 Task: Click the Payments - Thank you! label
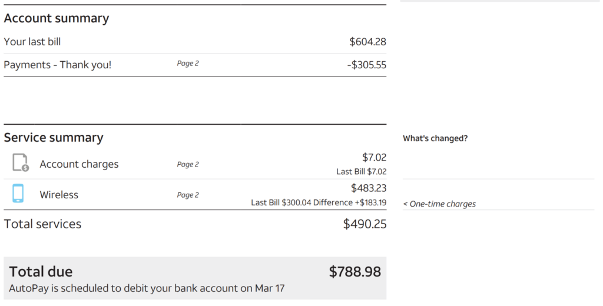58,65
